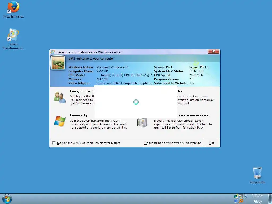The image size is (272, 204).
Task: Enable 'Do not show this welcome screen' checkbox
Action: tap(54, 143)
